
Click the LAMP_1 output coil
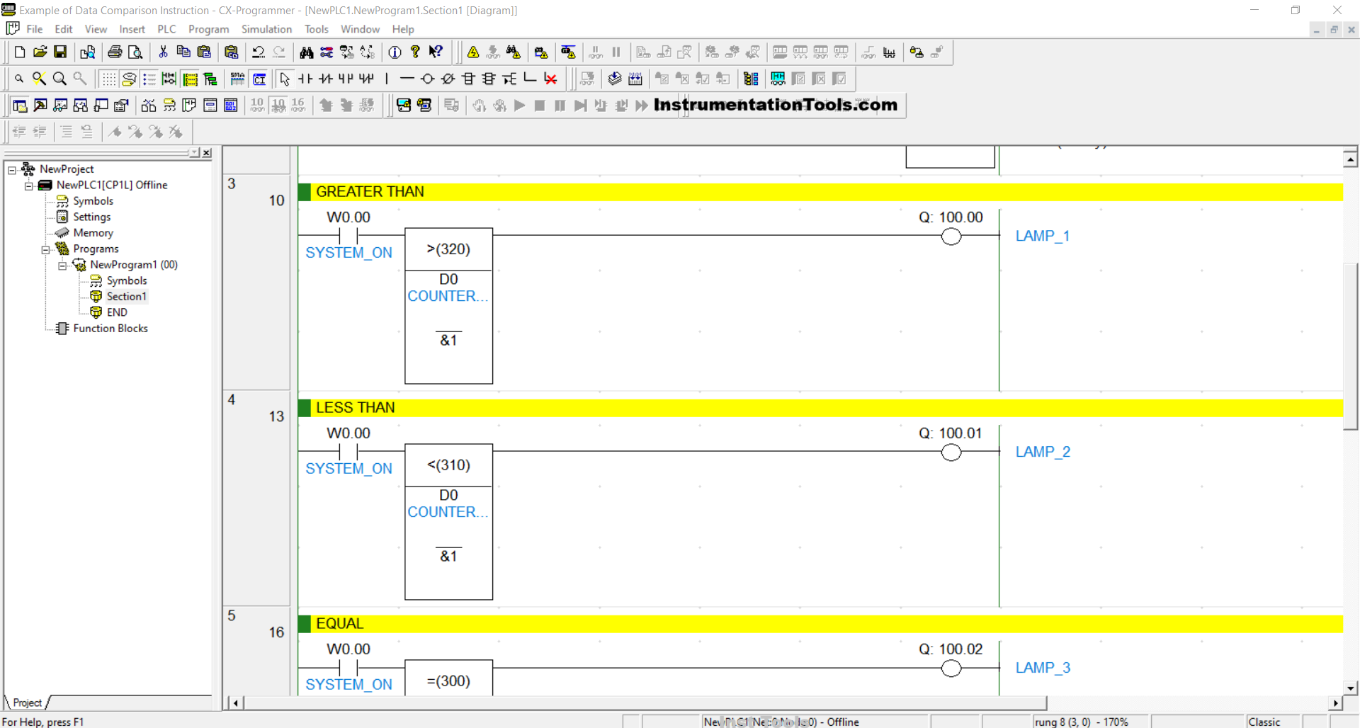click(951, 237)
